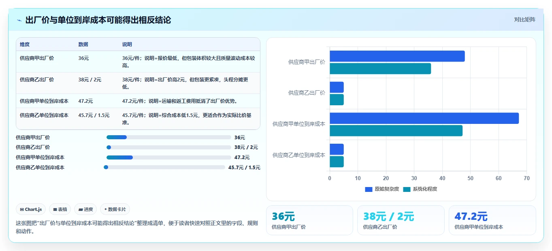Click the 对比矩阵 label

pyautogui.click(x=524, y=19)
